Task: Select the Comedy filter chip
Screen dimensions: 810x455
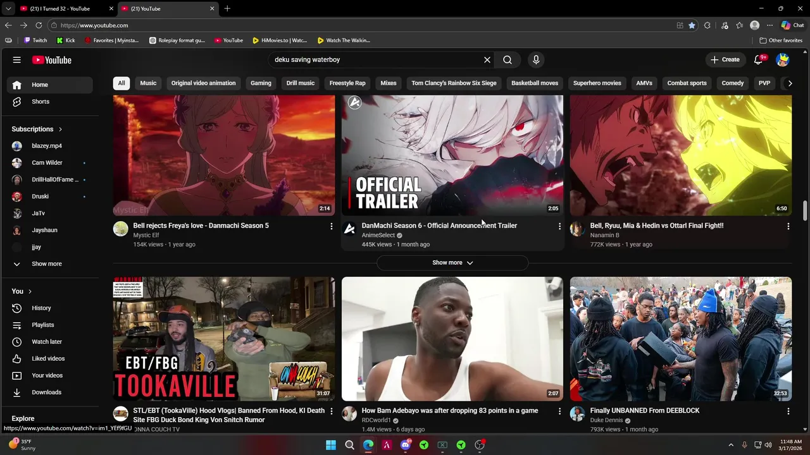Action: [733, 83]
